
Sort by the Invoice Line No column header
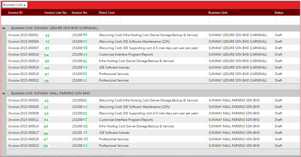click(56, 13)
